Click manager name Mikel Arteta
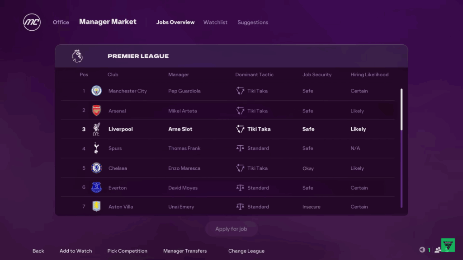The height and width of the screenshot is (260, 463). pos(183,111)
